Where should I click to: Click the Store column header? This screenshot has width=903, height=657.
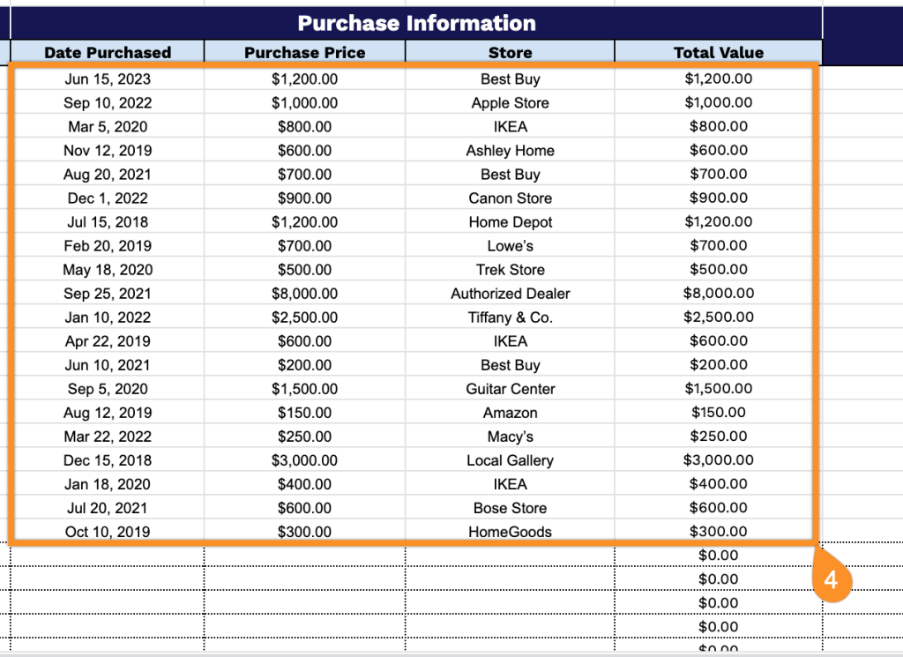510,53
